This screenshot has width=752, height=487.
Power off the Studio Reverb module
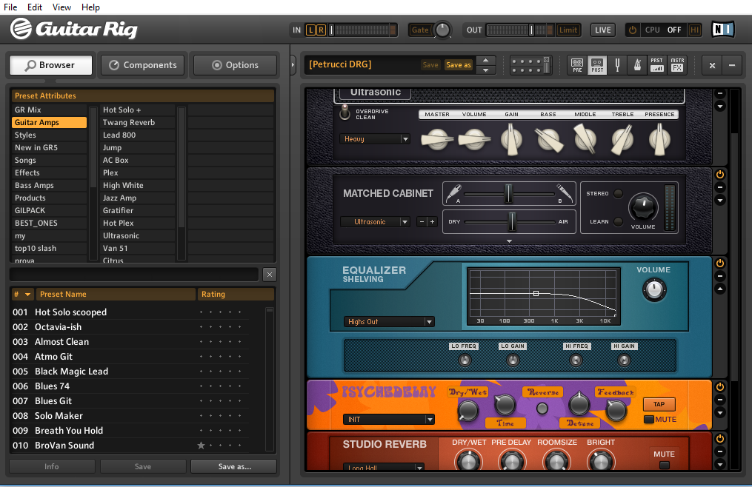pyautogui.click(x=720, y=439)
